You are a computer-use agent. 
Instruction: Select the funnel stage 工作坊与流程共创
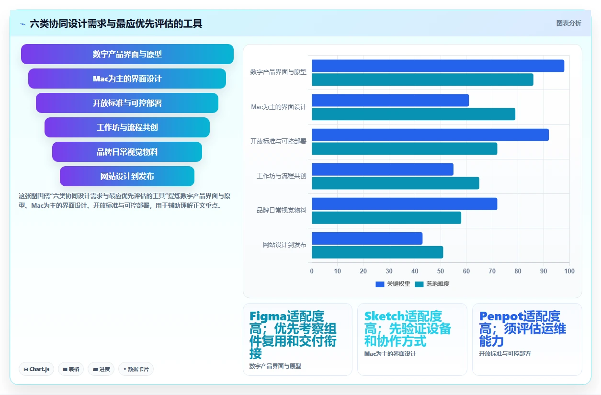click(127, 127)
